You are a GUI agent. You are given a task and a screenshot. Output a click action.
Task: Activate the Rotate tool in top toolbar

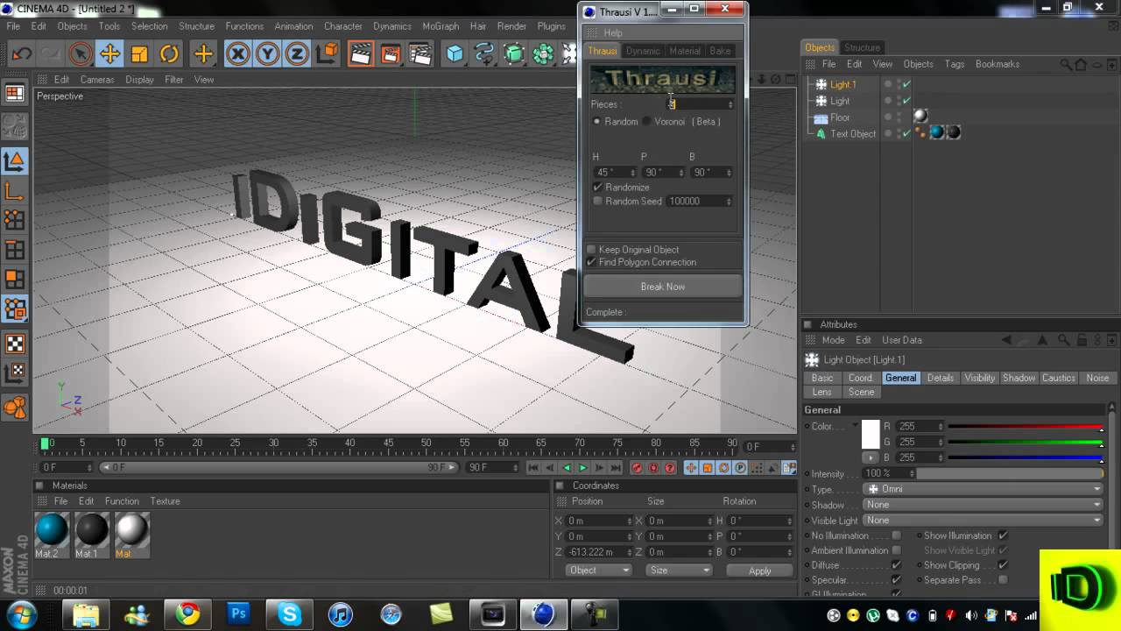point(169,54)
